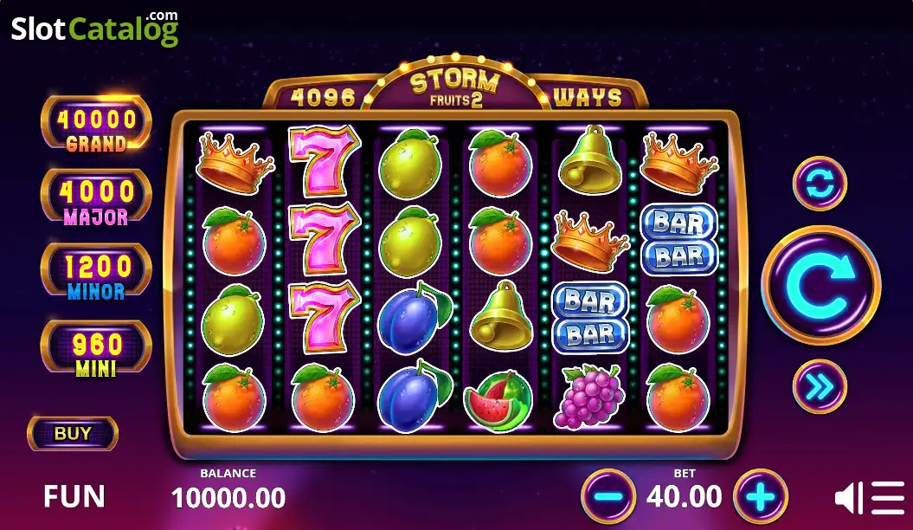Select the 1200 MINOR jackpot panel
The height and width of the screenshot is (530, 913).
(97, 272)
